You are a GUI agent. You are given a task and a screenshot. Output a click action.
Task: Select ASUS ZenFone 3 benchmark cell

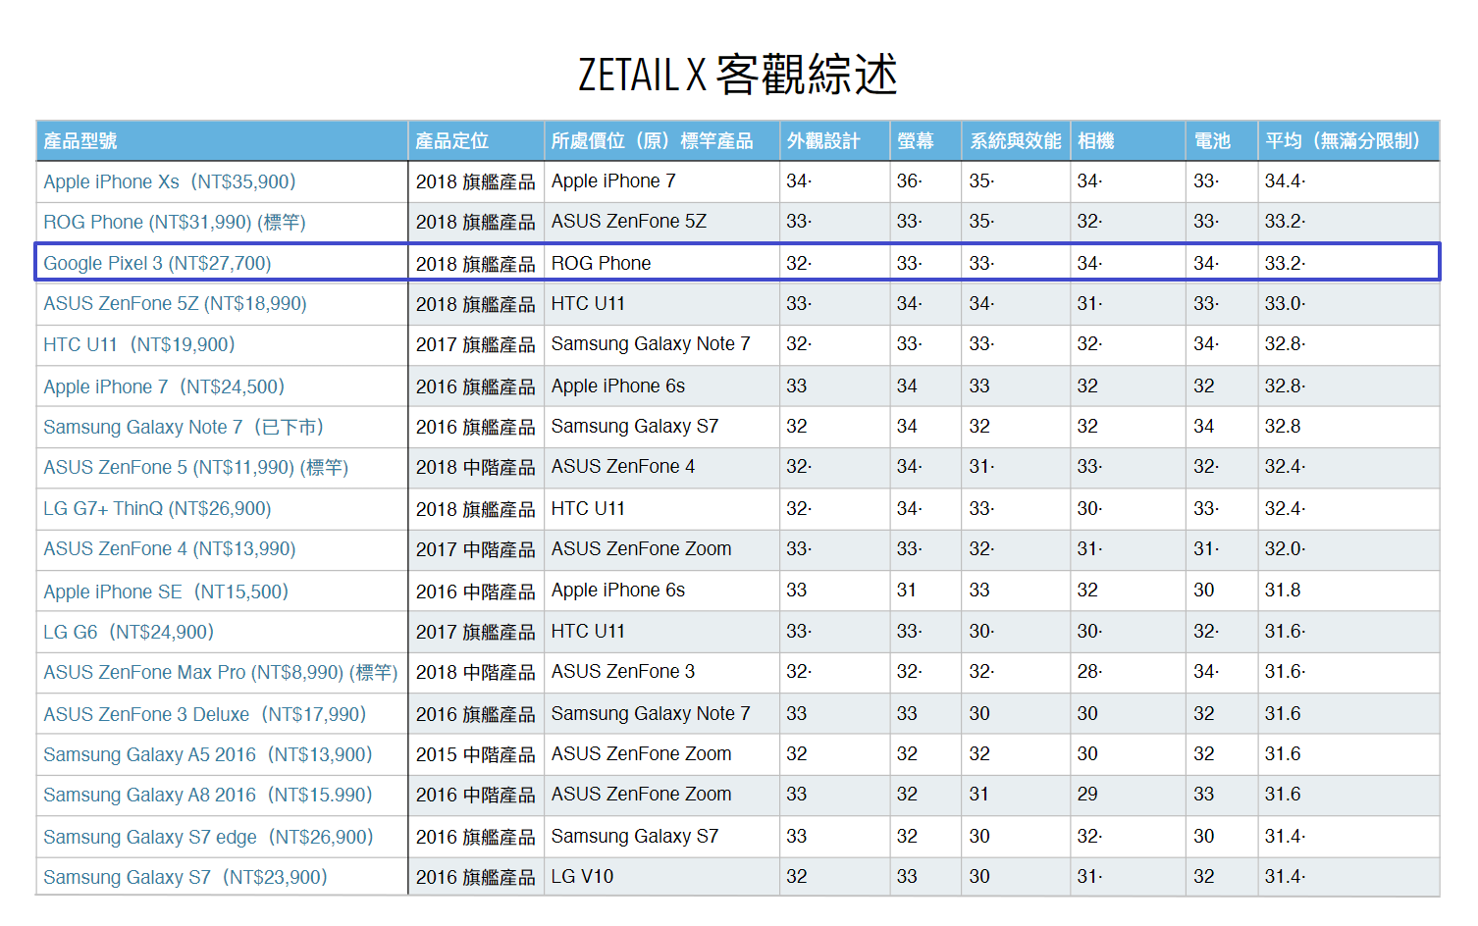click(x=622, y=672)
